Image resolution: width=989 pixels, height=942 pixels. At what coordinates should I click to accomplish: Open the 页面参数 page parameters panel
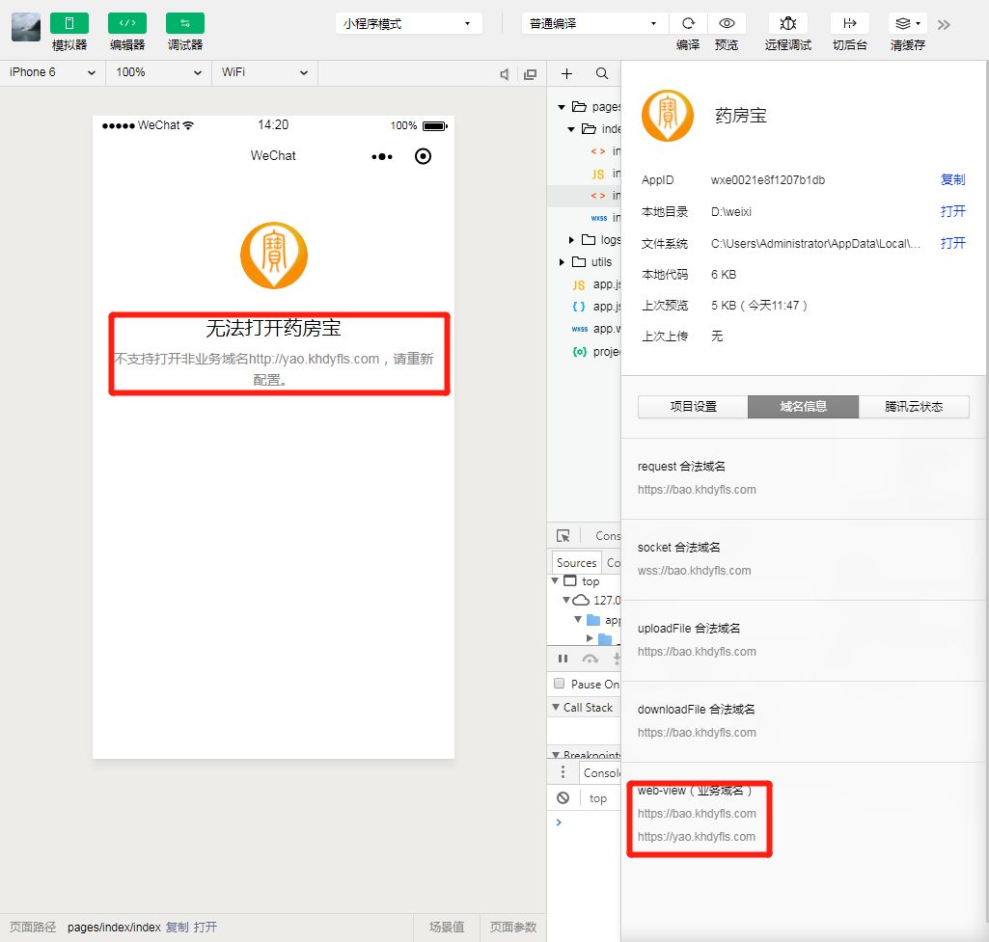coord(512,927)
